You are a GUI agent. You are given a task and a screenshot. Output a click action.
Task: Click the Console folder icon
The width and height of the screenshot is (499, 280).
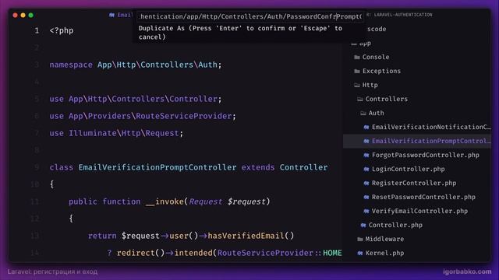click(357, 58)
